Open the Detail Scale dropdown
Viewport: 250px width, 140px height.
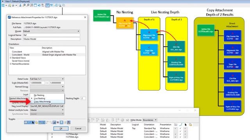tap(47, 79)
